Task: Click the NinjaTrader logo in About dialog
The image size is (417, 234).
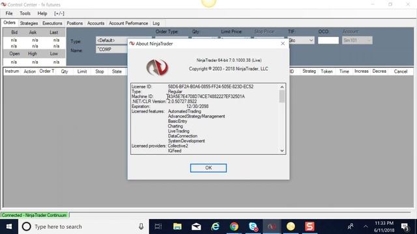Action: (x=157, y=68)
